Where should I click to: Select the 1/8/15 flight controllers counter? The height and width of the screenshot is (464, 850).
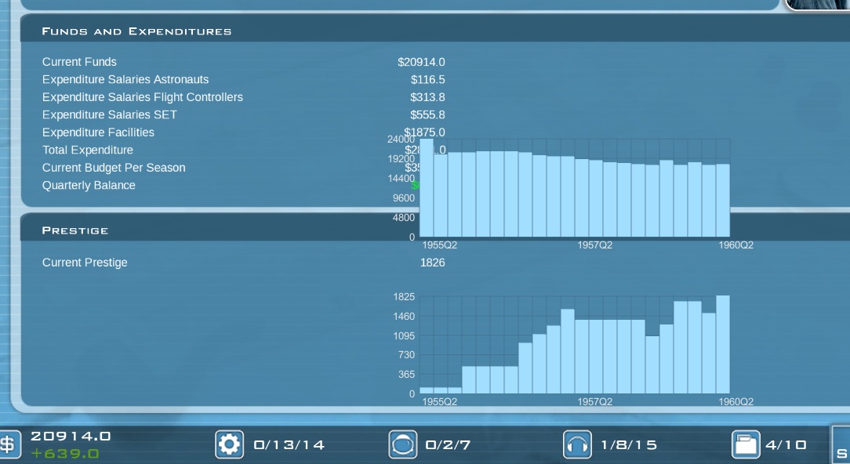[629, 445]
